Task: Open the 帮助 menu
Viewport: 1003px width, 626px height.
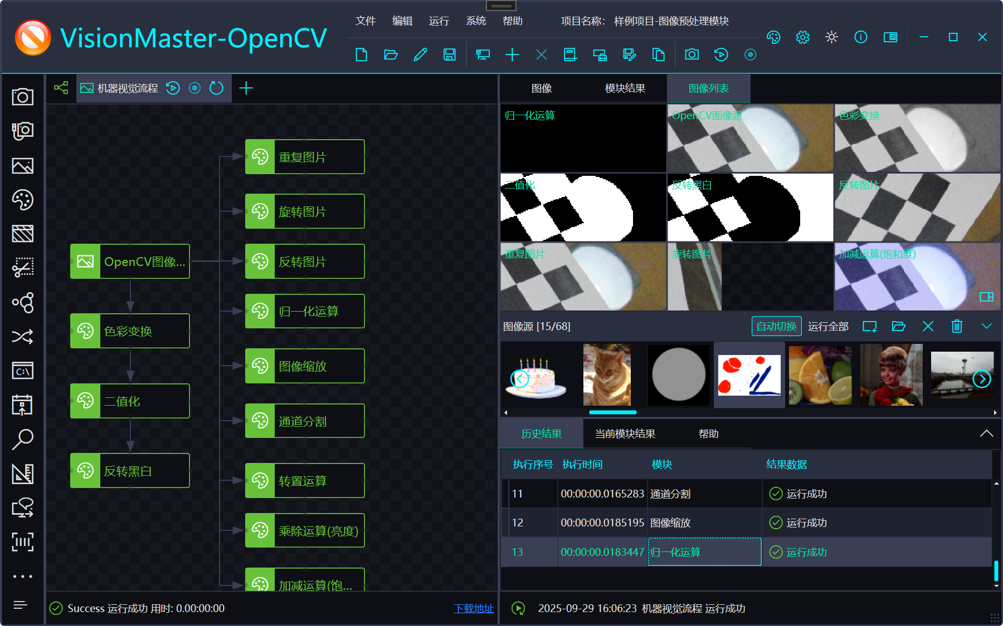Action: (x=513, y=21)
